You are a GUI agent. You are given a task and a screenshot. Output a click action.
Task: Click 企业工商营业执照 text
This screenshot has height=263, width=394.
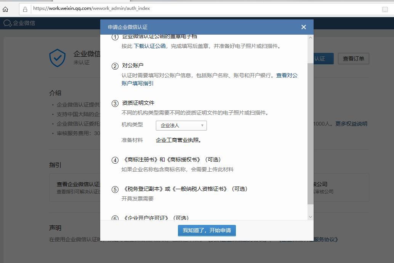click(178, 140)
